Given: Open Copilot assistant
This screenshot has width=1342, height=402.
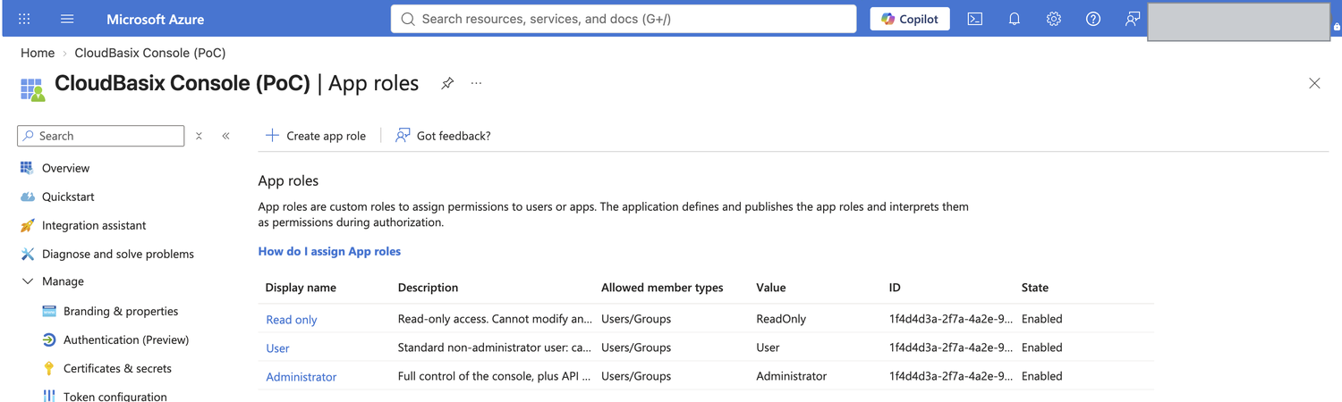Looking at the screenshot, I should 910,19.
